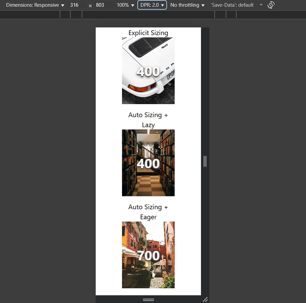The image size is (306, 303).
Task: Click the library bookshelves image
Action: 148,163
